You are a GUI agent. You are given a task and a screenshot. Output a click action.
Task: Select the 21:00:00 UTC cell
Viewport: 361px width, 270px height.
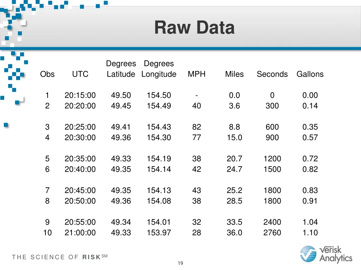pyautogui.click(x=80, y=232)
